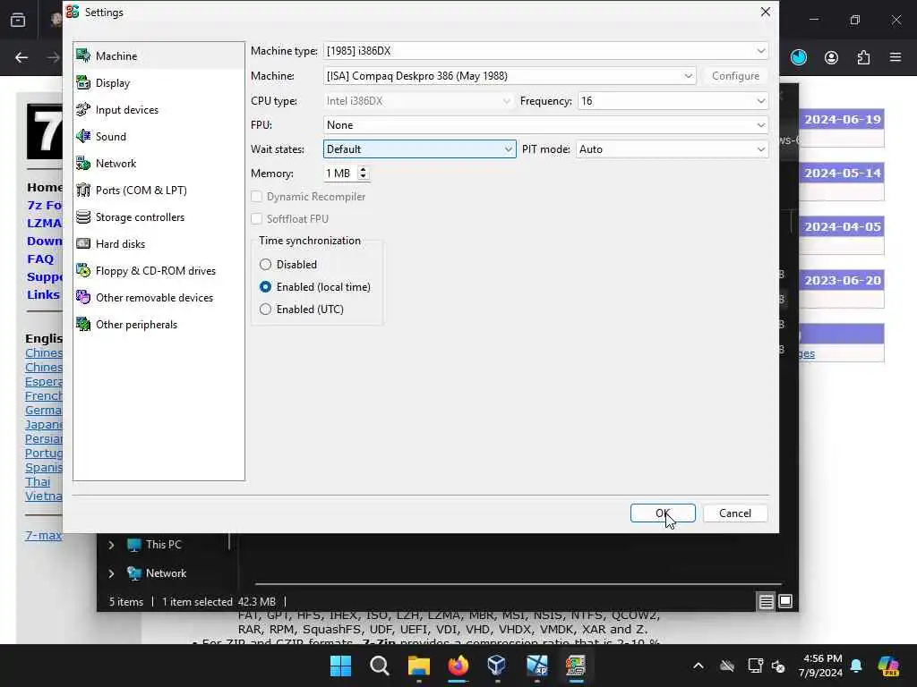Open the Wait states dropdown
Viewport: 917px width, 687px height.
419,149
